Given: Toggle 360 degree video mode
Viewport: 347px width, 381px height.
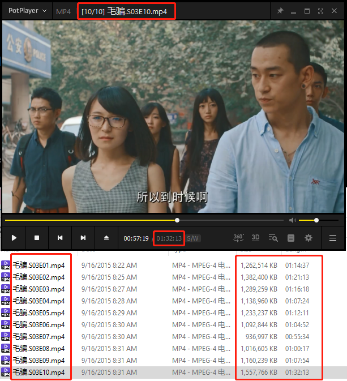Looking at the screenshot, I should (238, 238).
